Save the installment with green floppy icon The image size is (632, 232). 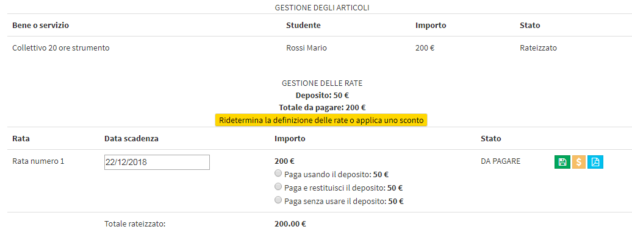pyautogui.click(x=562, y=162)
